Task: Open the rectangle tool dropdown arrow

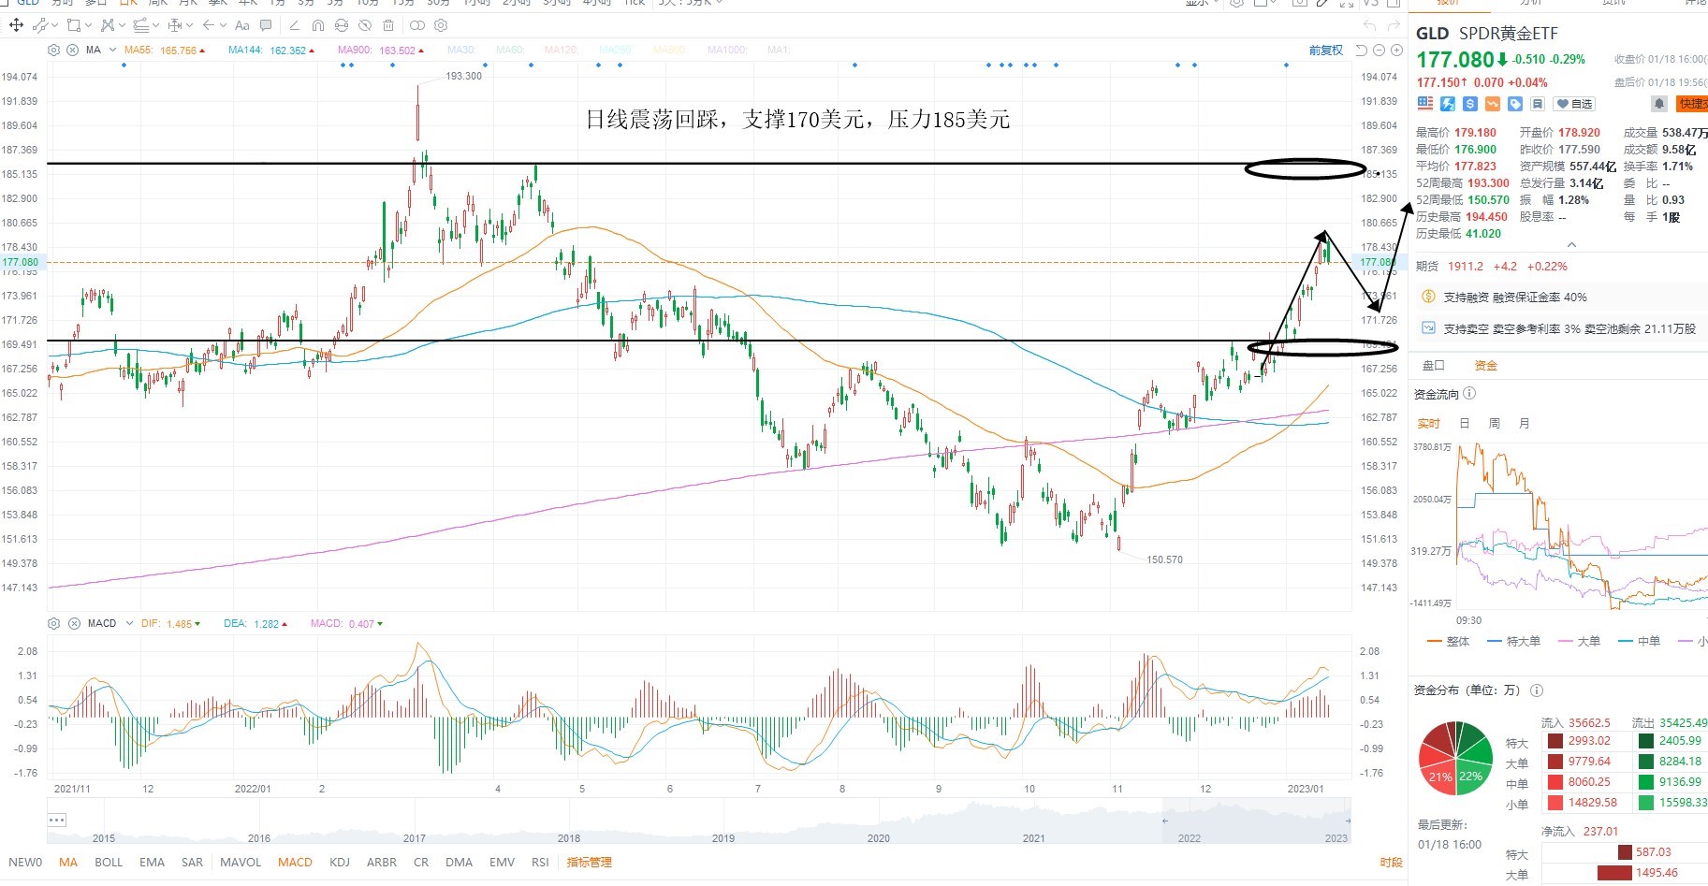Action: tap(88, 25)
